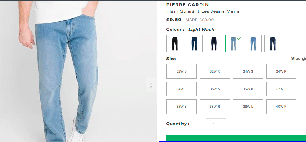Click the quantity input field
This screenshot has height=142, width=306.
(x=216, y=124)
